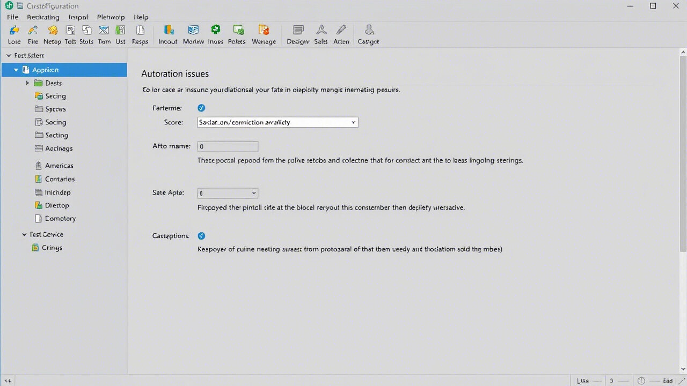This screenshot has width=687, height=386.
Task: Click the circular icon in status bar
Action: 641,381
